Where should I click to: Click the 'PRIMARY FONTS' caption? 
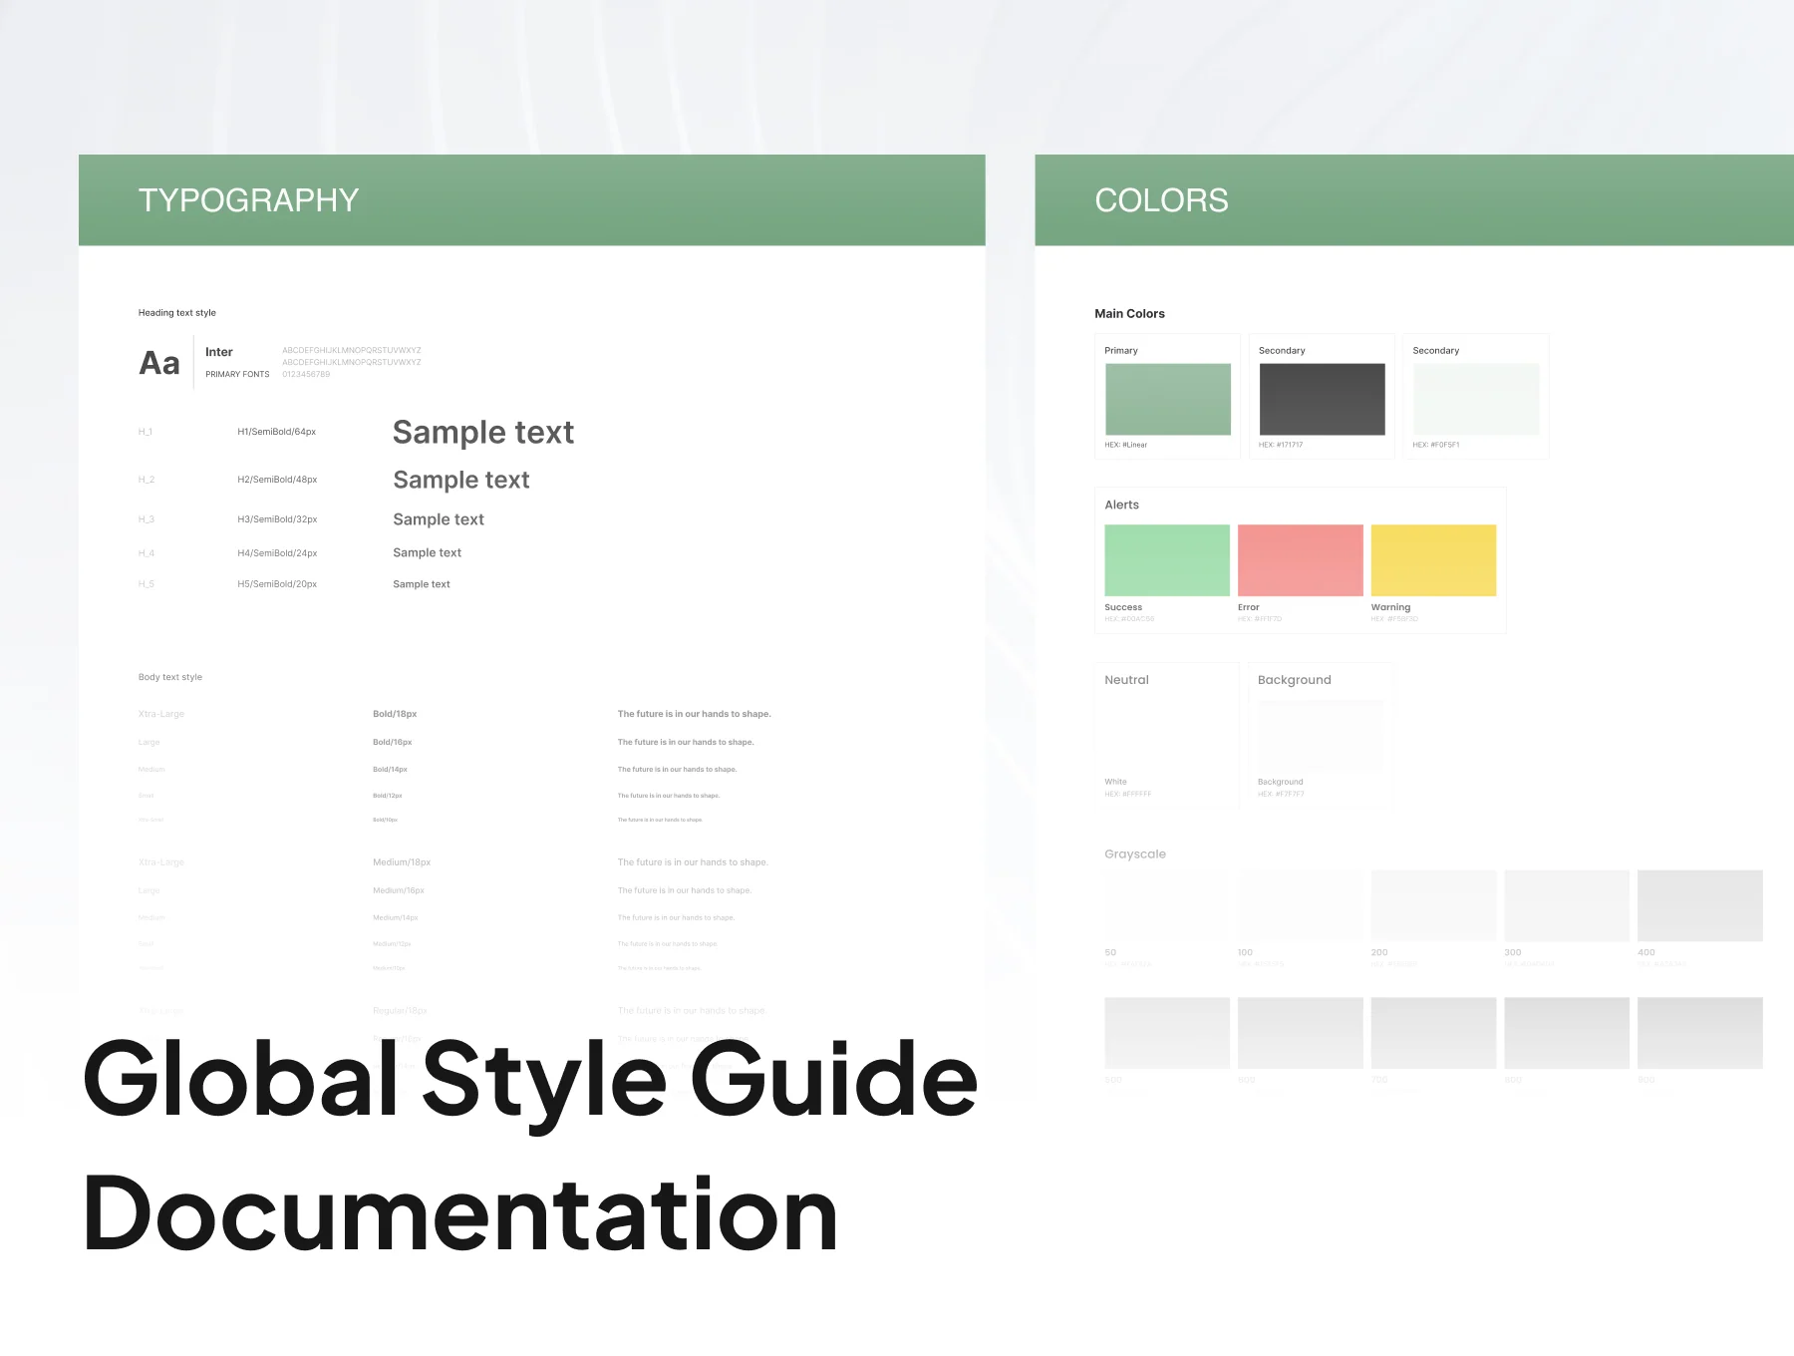point(237,375)
